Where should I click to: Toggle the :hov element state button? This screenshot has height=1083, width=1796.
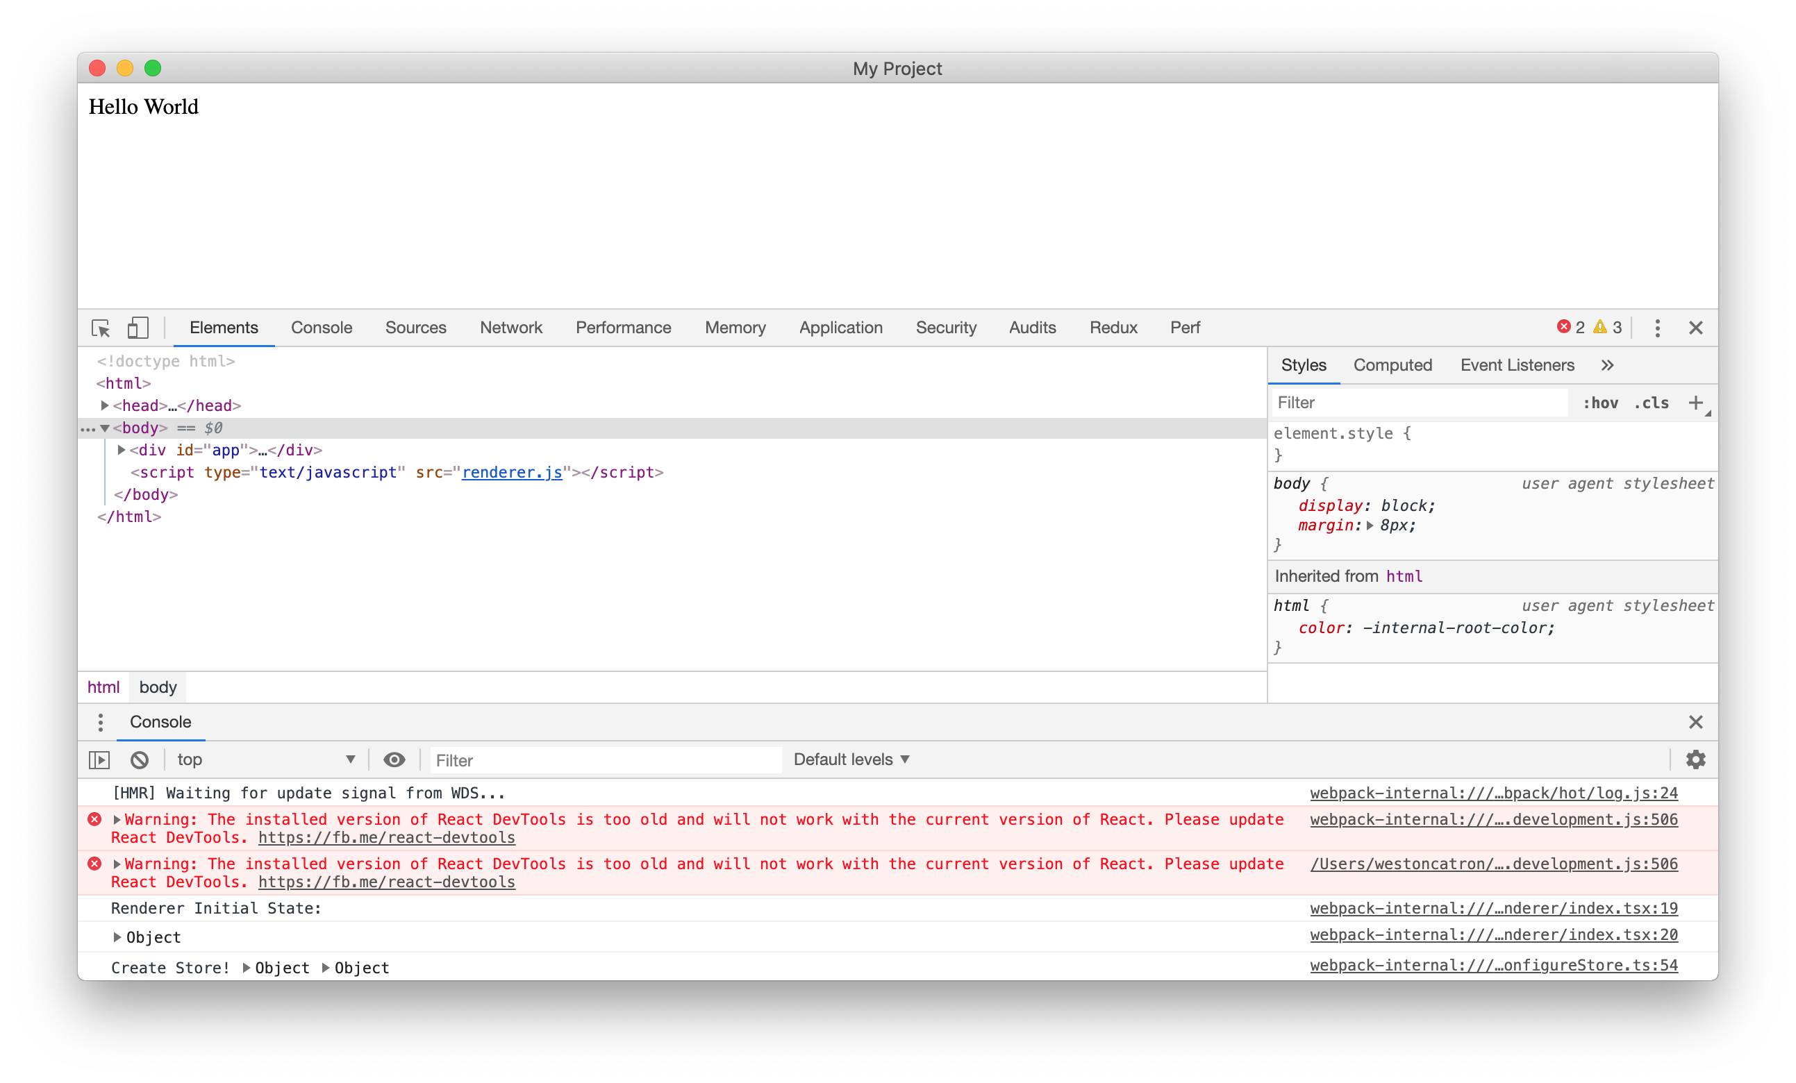[x=1600, y=402]
